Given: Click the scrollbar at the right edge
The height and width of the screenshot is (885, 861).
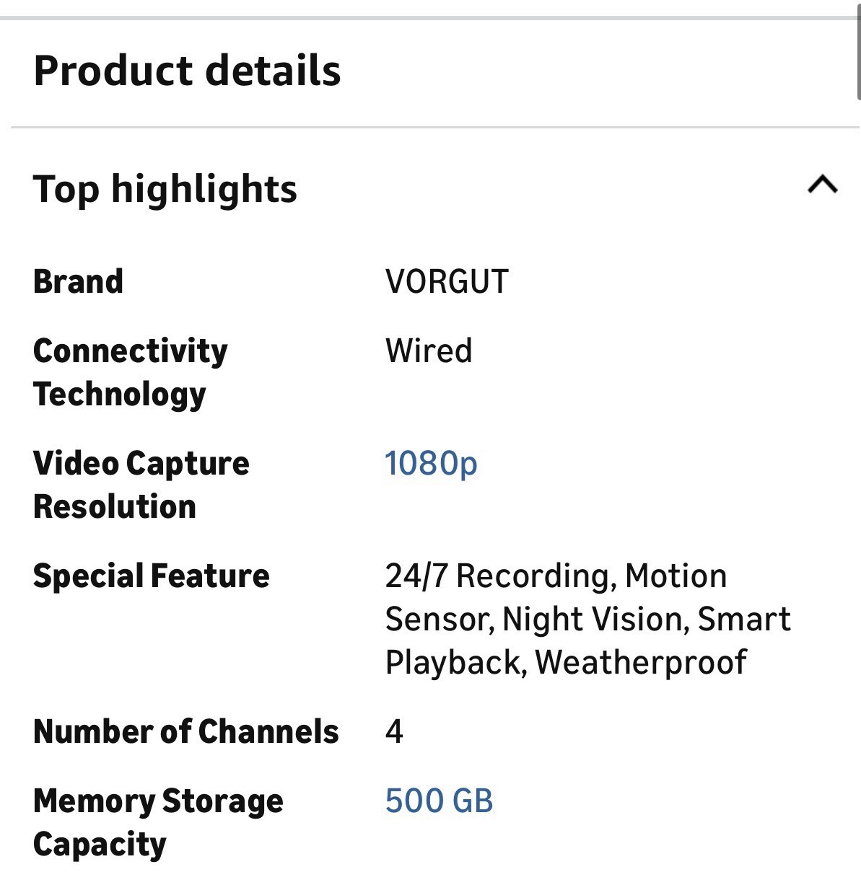Looking at the screenshot, I should [x=858, y=50].
